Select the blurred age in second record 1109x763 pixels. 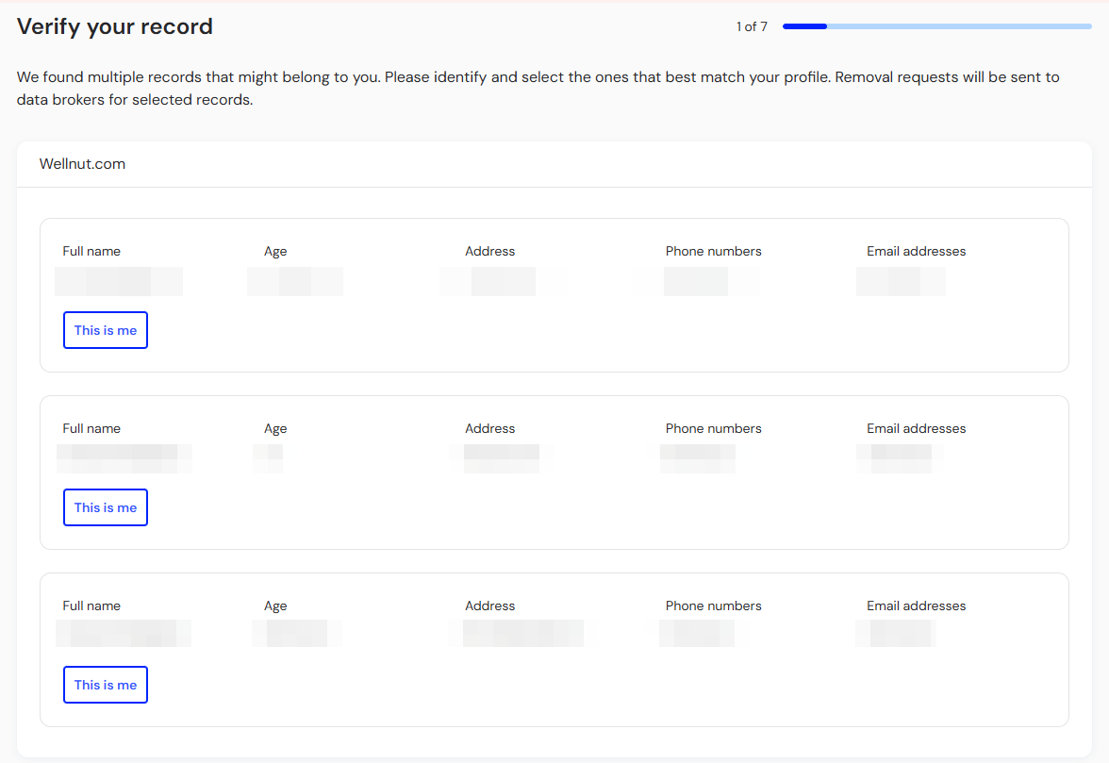(269, 458)
